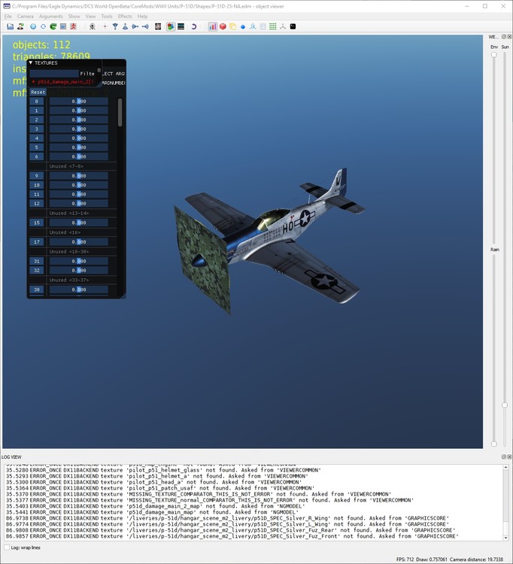Open the Arguments menu
The height and width of the screenshot is (564, 513).
coord(50,17)
